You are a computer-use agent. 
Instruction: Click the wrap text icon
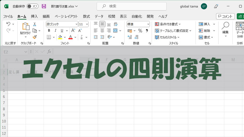[x=116, y=24]
